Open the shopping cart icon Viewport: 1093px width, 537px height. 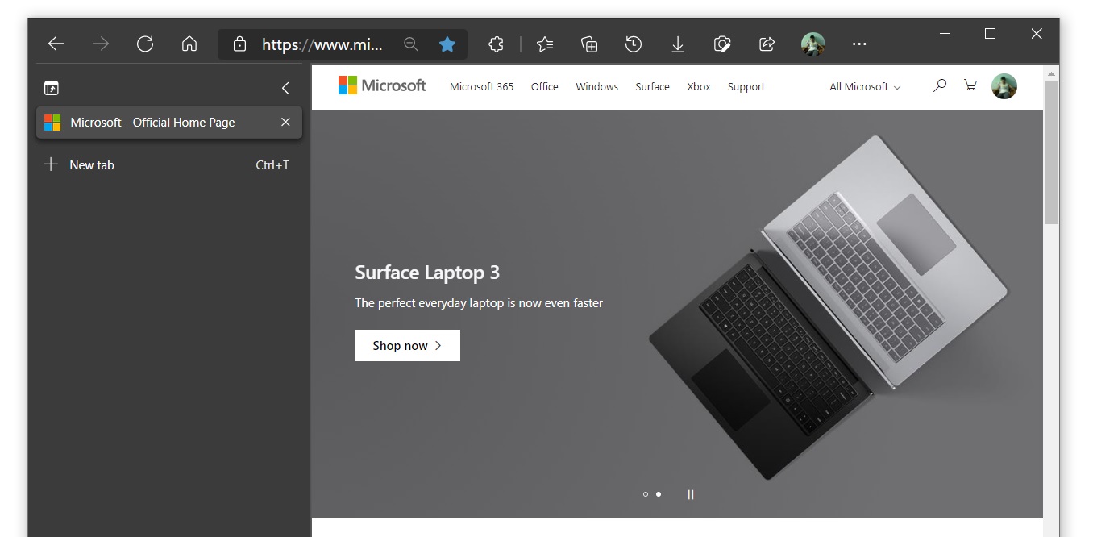[970, 85]
